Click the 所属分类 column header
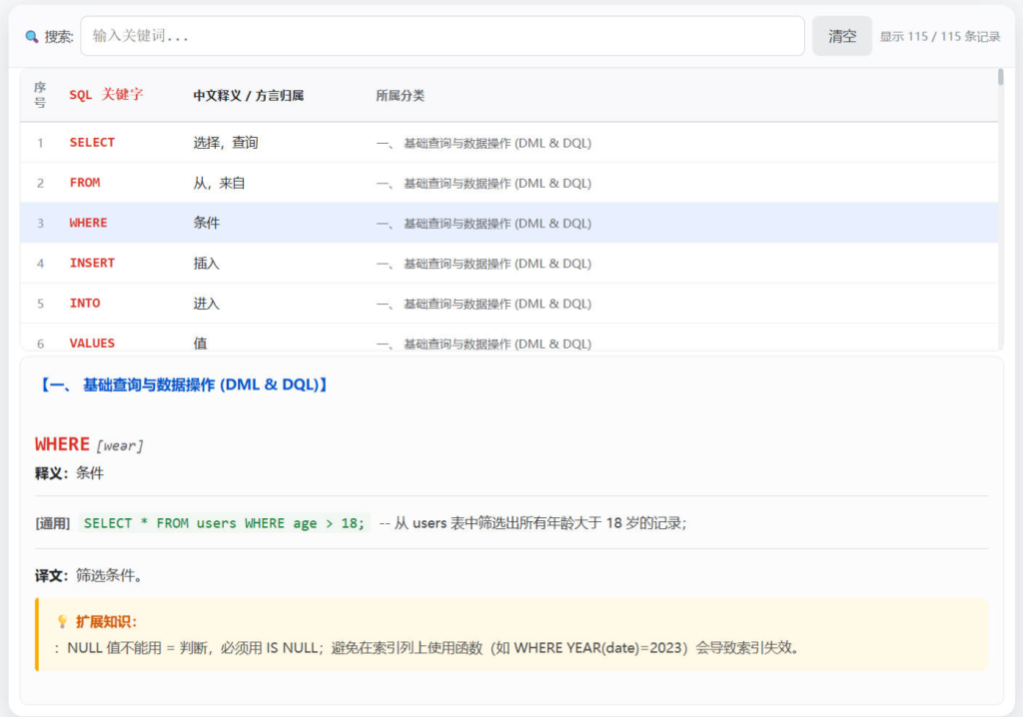 tap(400, 96)
